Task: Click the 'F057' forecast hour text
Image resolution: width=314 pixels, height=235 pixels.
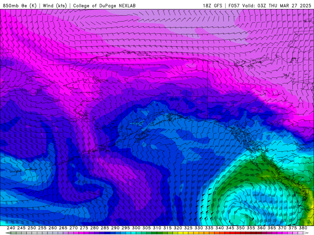Action: pyautogui.click(x=234, y=5)
